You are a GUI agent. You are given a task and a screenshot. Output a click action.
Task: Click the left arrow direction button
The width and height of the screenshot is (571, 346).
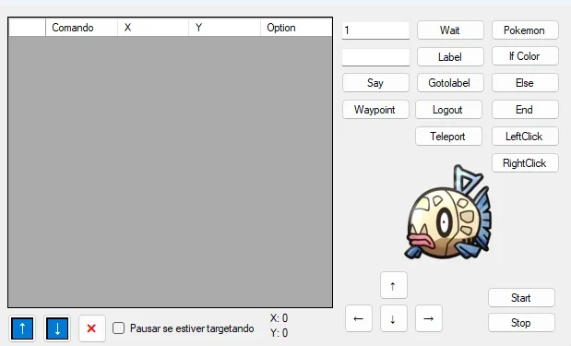pos(359,318)
